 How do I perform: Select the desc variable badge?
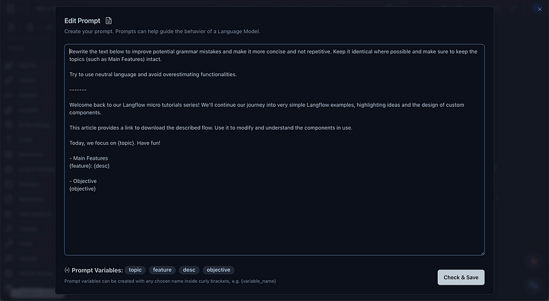click(x=189, y=270)
